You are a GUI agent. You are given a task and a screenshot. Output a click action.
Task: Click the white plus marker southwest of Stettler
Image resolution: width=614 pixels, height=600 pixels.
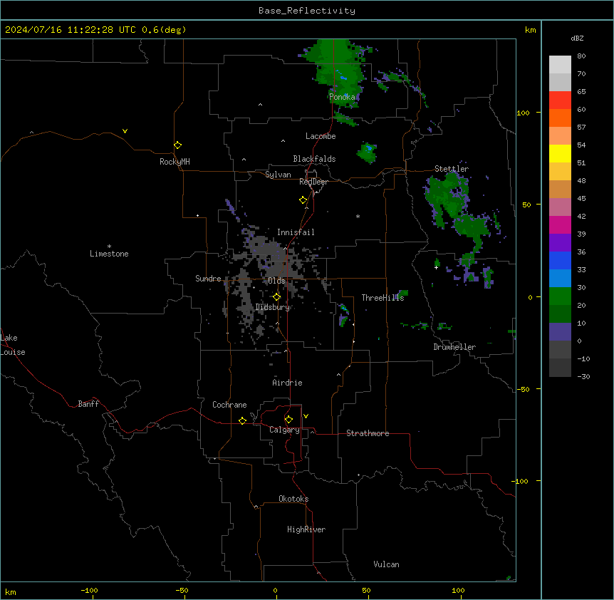click(436, 267)
